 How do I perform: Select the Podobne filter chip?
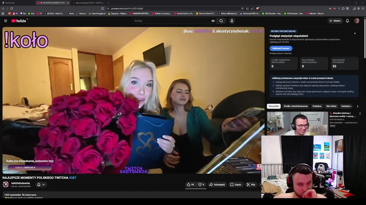tap(317, 106)
